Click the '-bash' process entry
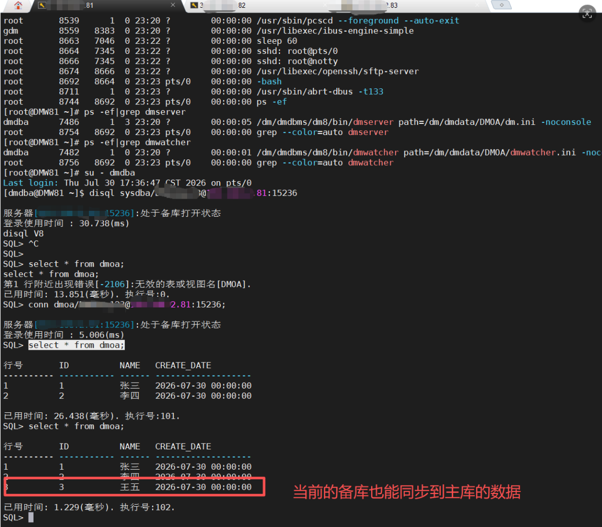Screen dimensions: 602x527 (269, 82)
